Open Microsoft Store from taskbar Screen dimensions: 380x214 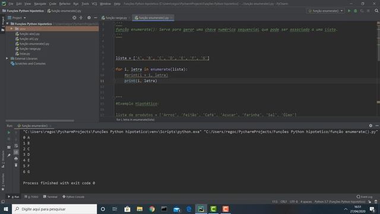[x=127, y=209]
